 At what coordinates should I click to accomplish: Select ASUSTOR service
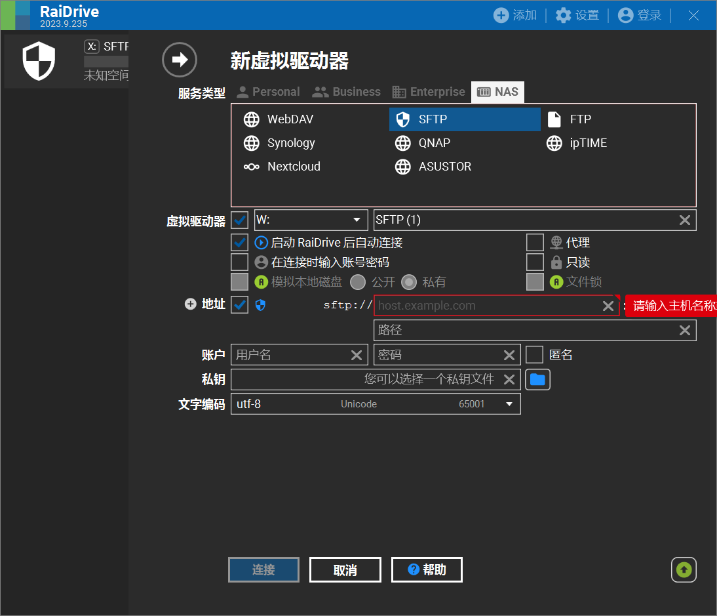433,167
